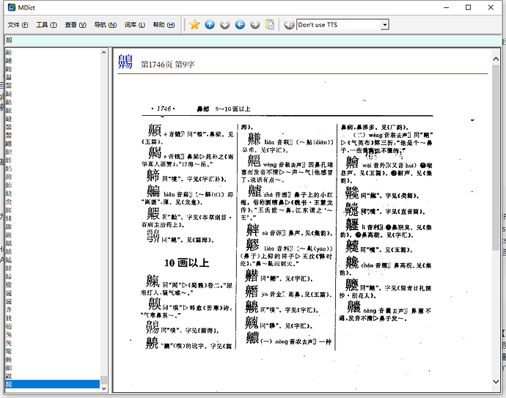Image resolution: width=506 pixels, height=398 pixels.
Task: Click content pane scrollbar down arrow
Action: click(496, 382)
